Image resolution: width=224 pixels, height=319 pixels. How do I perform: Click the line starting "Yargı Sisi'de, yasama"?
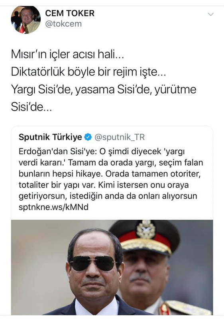click(x=104, y=89)
